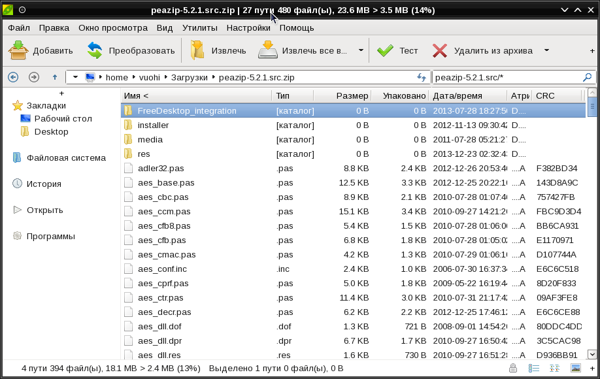Switch to image thumbnail view in status bar
Image resolution: width=600 pixels, height=379 pixels.
point(576,369)
